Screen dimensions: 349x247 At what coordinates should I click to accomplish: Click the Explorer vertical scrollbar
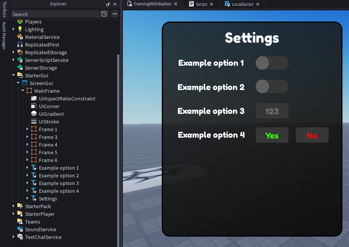click(118, 150)
